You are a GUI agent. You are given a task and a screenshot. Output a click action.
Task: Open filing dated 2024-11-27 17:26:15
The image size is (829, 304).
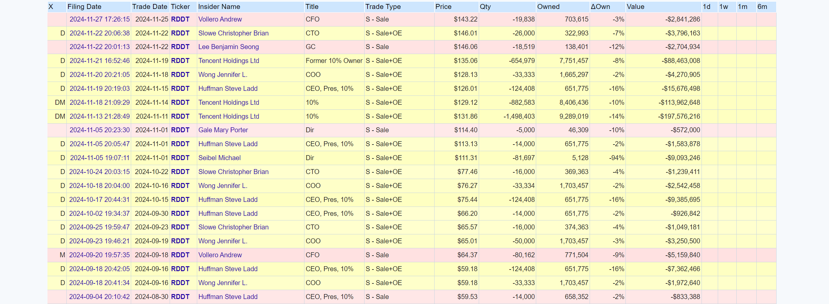(x=99, y=19)
